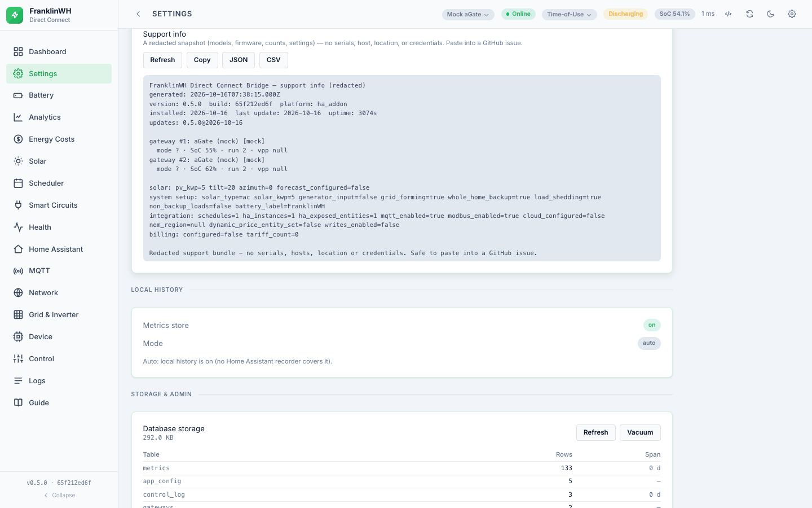812x508 pixels.
Task: Click the header refresh sync icon
Action: [749, 14]
